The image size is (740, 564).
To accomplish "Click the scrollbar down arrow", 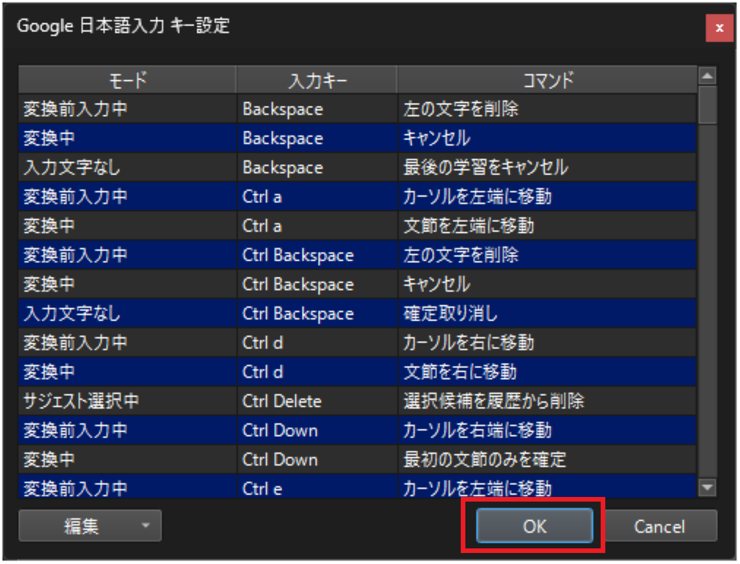I will 708,486.
